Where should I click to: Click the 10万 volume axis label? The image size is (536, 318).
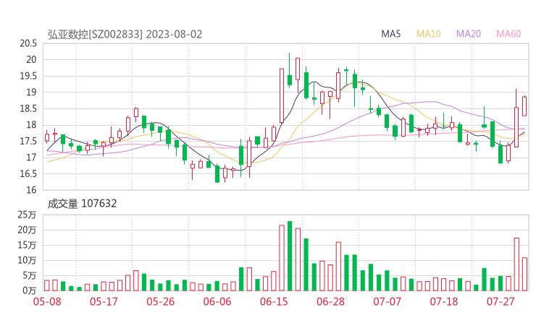click(x=27, y=261)
